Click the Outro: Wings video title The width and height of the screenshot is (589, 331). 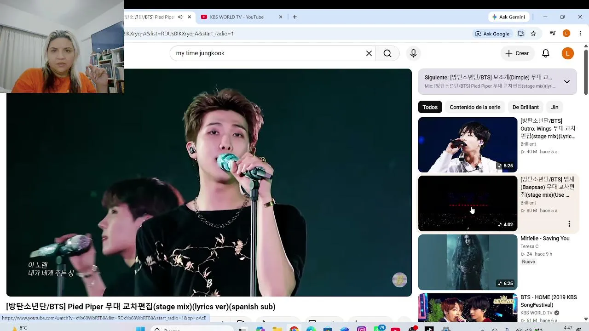tap(548, 129)
